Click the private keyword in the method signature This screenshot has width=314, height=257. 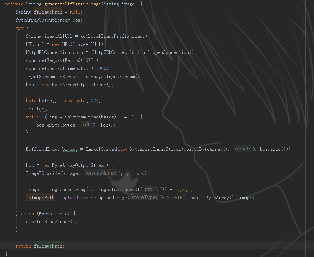point(14,4)
